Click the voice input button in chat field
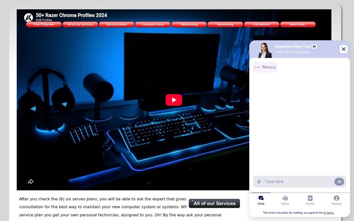354x221 pixels. click(x=339, y=182)
